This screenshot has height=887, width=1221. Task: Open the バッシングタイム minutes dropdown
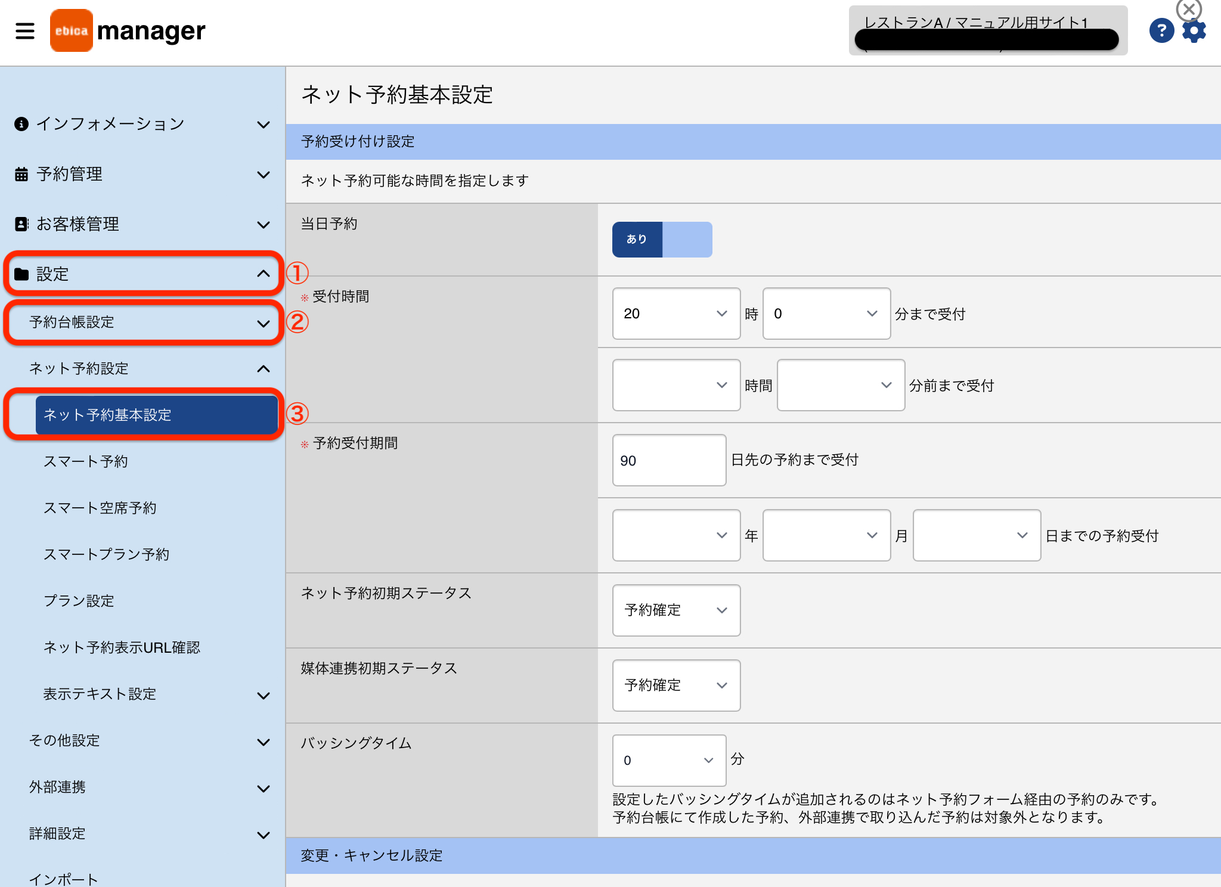(669, 761)
